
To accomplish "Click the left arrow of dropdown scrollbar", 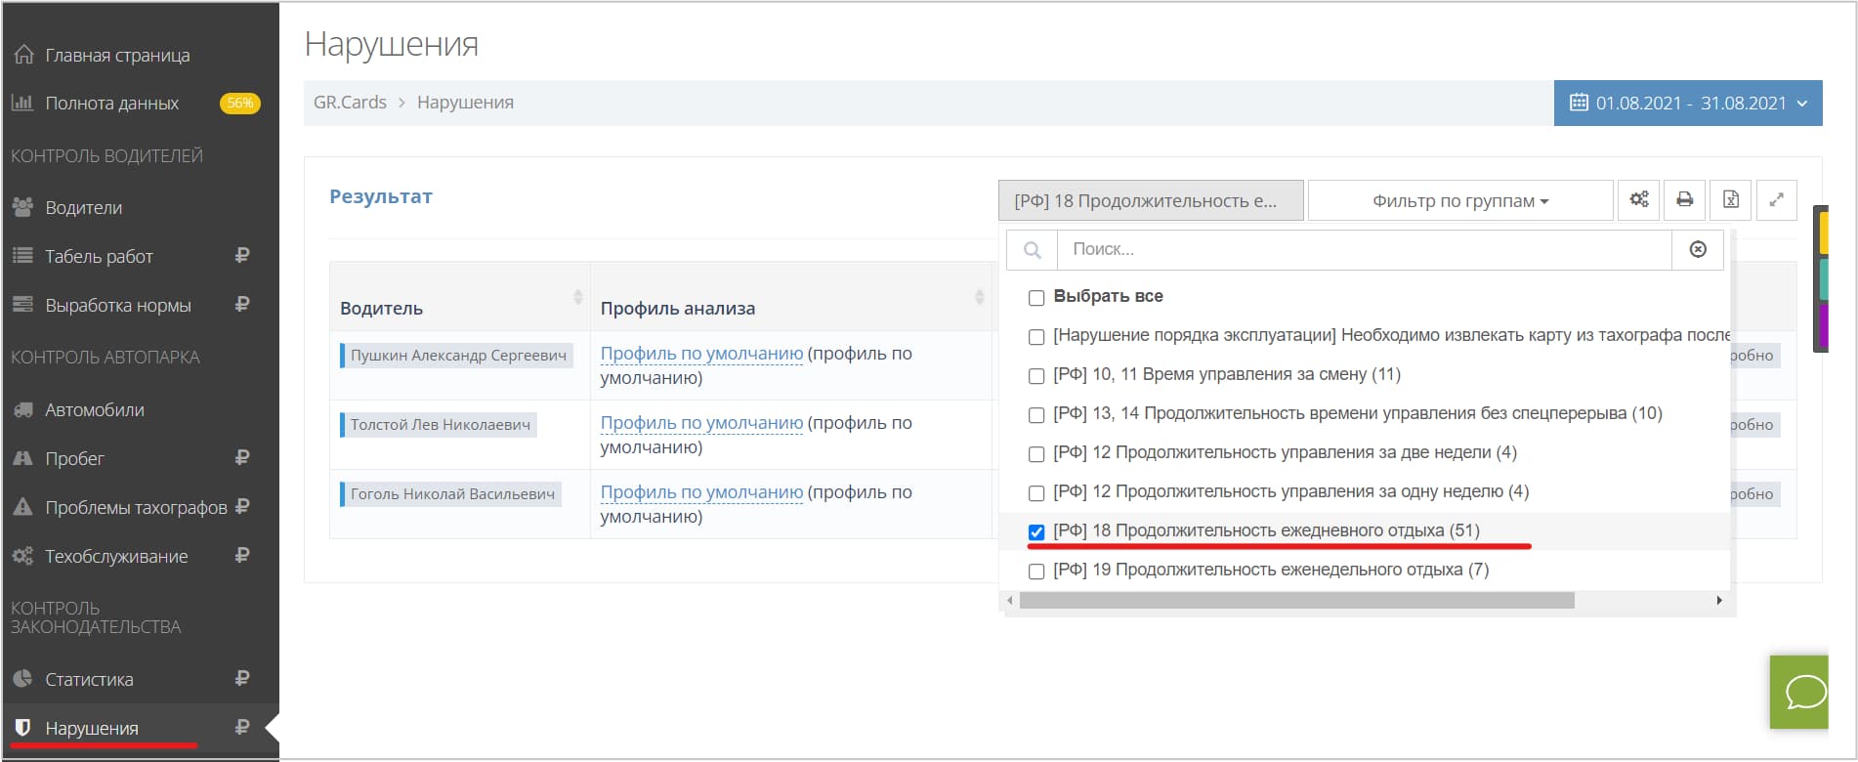I will pos(1010,600).
